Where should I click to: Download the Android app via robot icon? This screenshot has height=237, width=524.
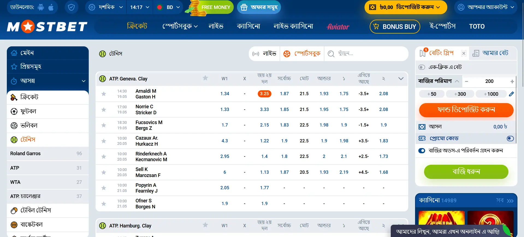click(x=41, y=7)
